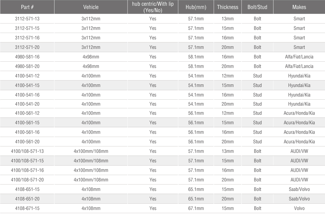325x218 pixels.
Task: Click part number 4108-651-15
Action: click(x=27, y=189)
